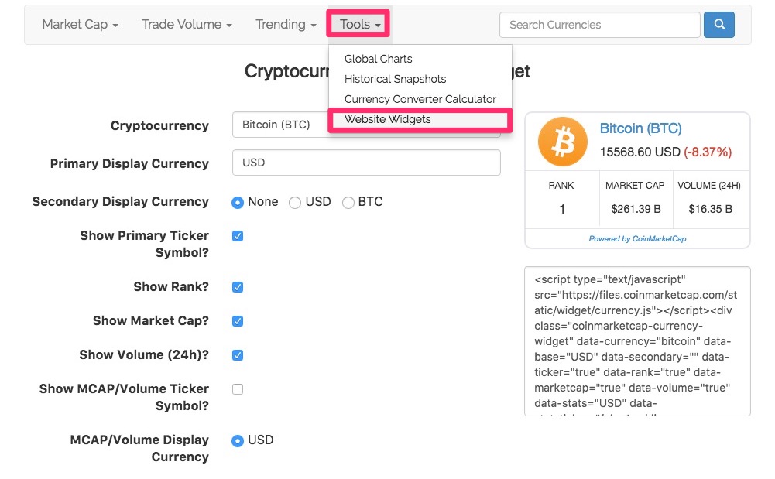Click the MCAP/Volume Display Currency label
This screenshot has width=775, height=479.
[x=139, y=448]
